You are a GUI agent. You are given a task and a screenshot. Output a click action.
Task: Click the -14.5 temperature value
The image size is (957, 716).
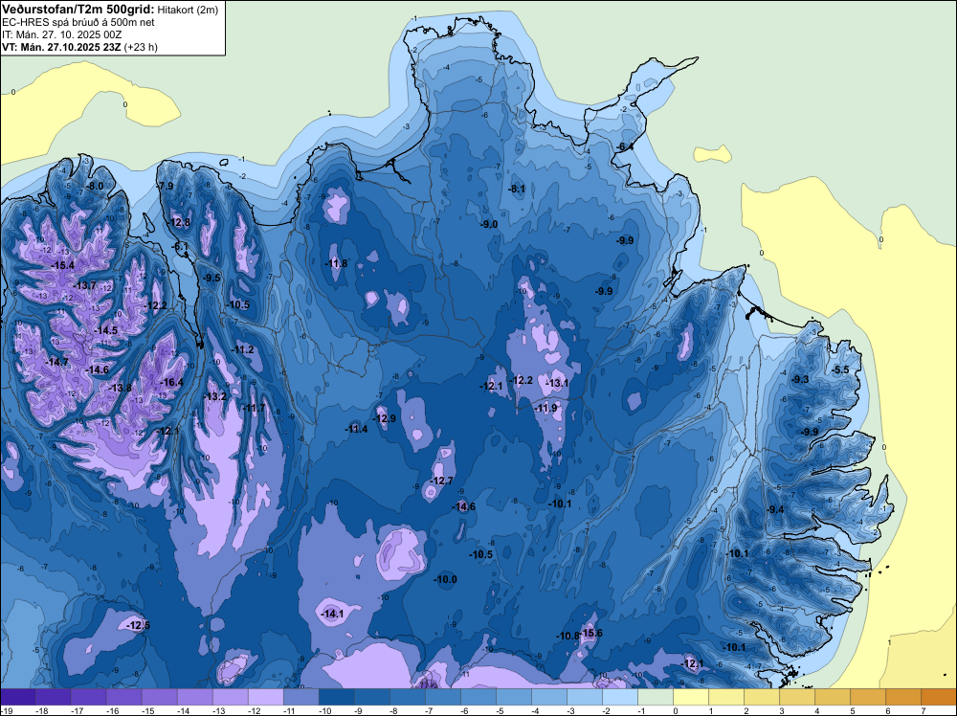click(x=105, y=330)
